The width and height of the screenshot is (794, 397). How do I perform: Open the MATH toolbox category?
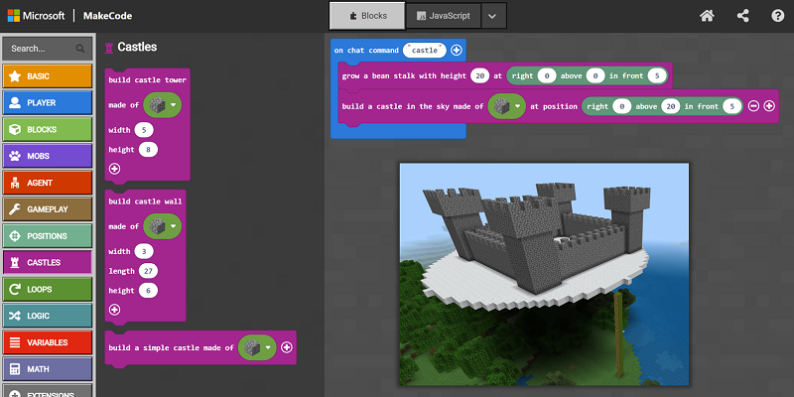(x=48, y=369)
